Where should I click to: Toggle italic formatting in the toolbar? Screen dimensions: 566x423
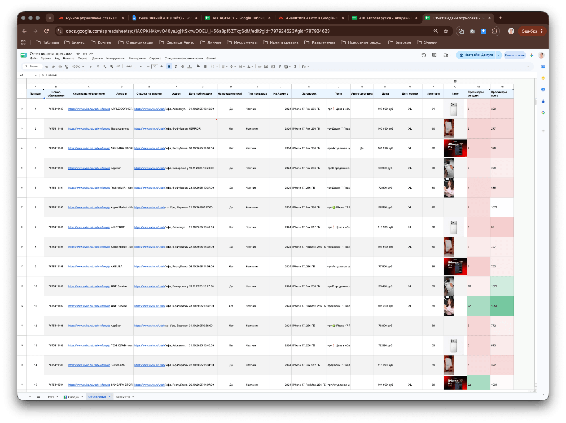coord(176,67)
